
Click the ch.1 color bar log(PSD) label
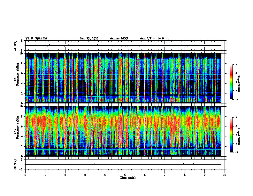(x=239, y=83)
